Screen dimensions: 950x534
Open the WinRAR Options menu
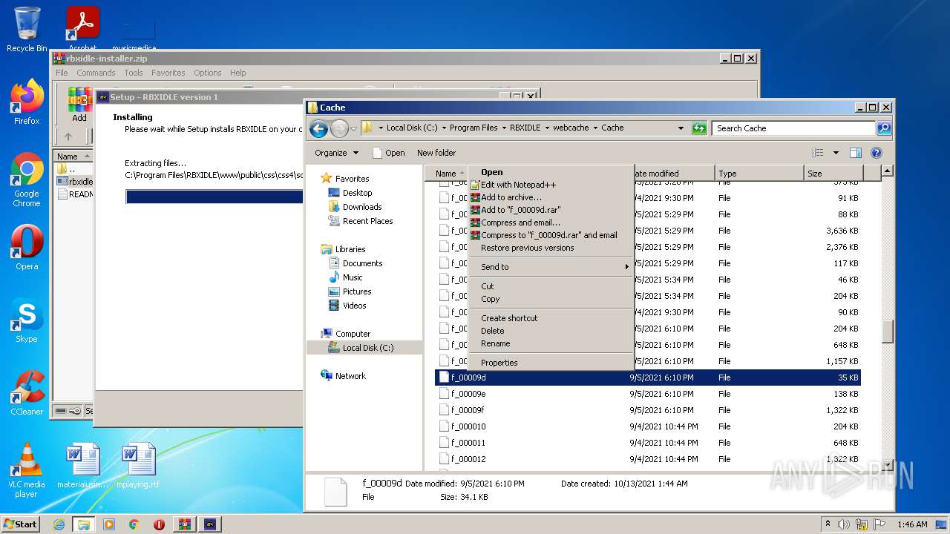tap(208, 73)
